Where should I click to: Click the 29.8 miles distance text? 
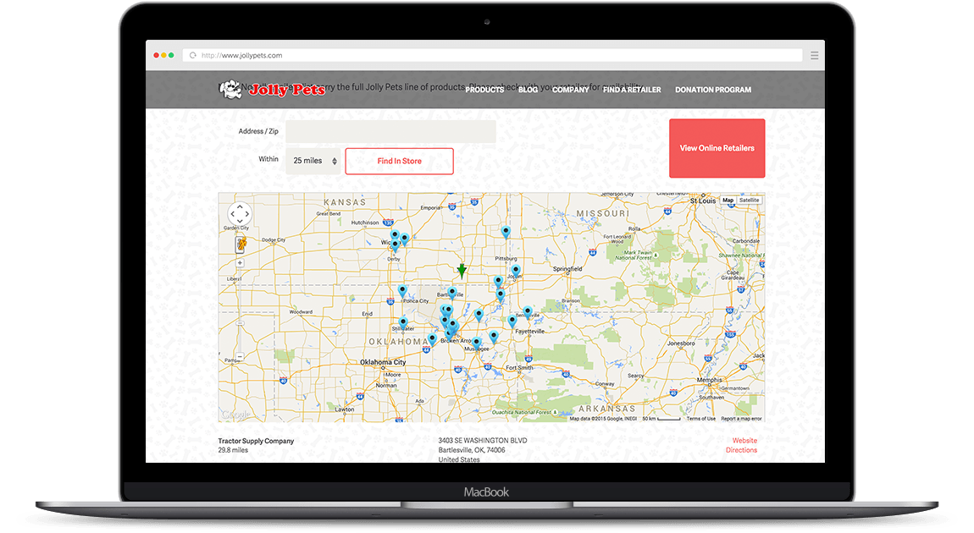[233, 450]
